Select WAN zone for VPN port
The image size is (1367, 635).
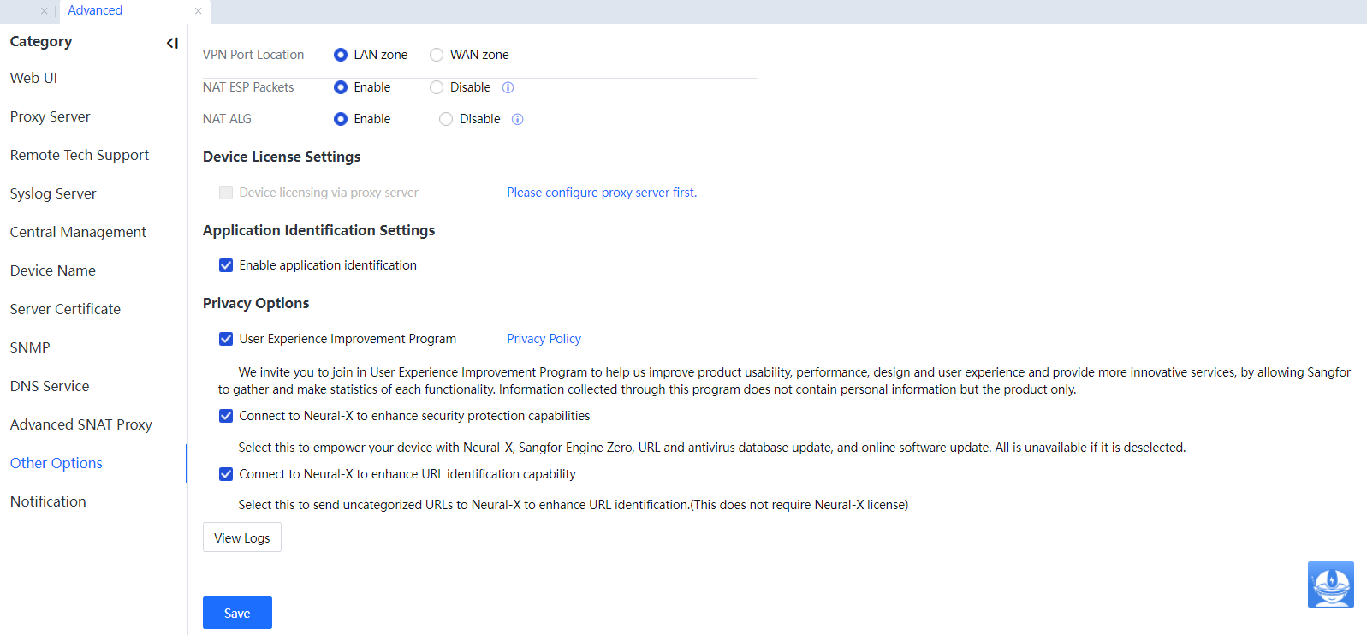(x=437, y=55)
